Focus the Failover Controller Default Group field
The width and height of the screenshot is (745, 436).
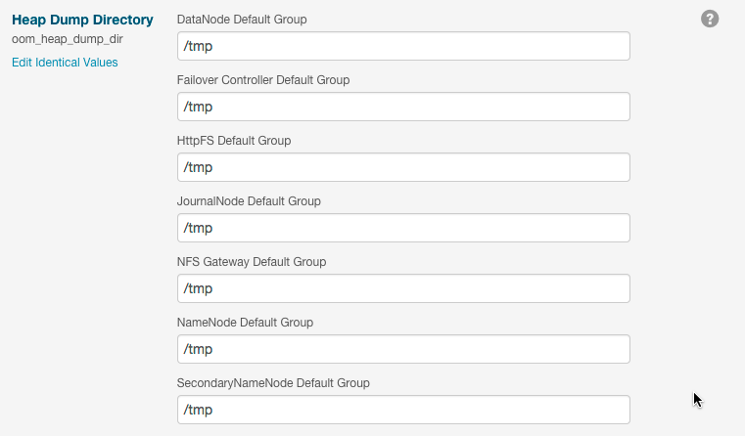402,107
